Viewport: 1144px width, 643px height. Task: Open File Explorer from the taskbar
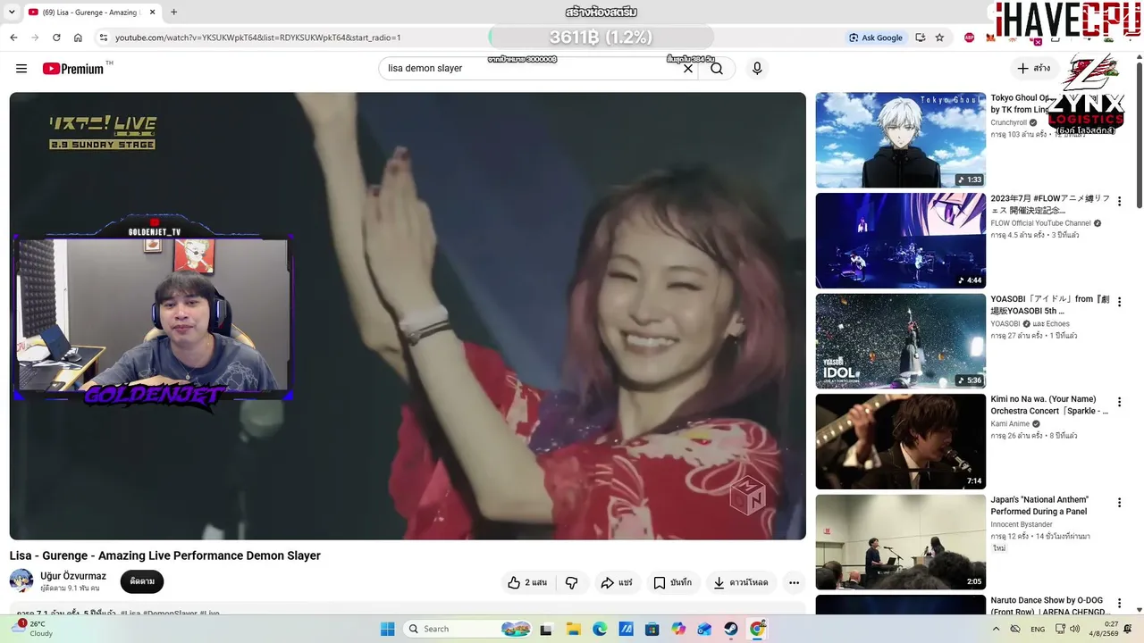pyautogui.click(x=573, y=629)
